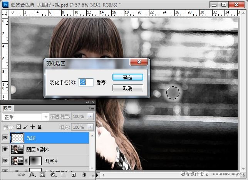Viewport: 248px width, 180px height.
Task: Add a layer mask via bottom icon
Action: pos(42,175)
